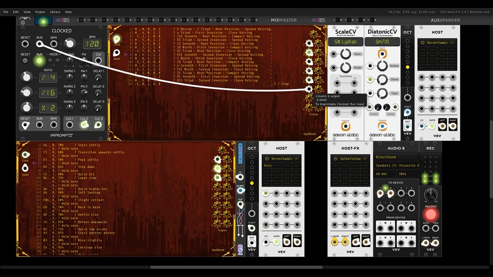The height and width of the screenshot is (277, 493).
Task: Click the top RESET input jack on Clocked
Action: click(x=25, y=44)
